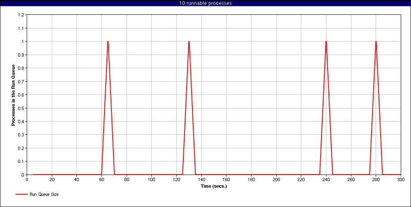Screen dimensions: 411x207
Task: Click the y-axis label 0.9
Action: click(x=22, y=55)
